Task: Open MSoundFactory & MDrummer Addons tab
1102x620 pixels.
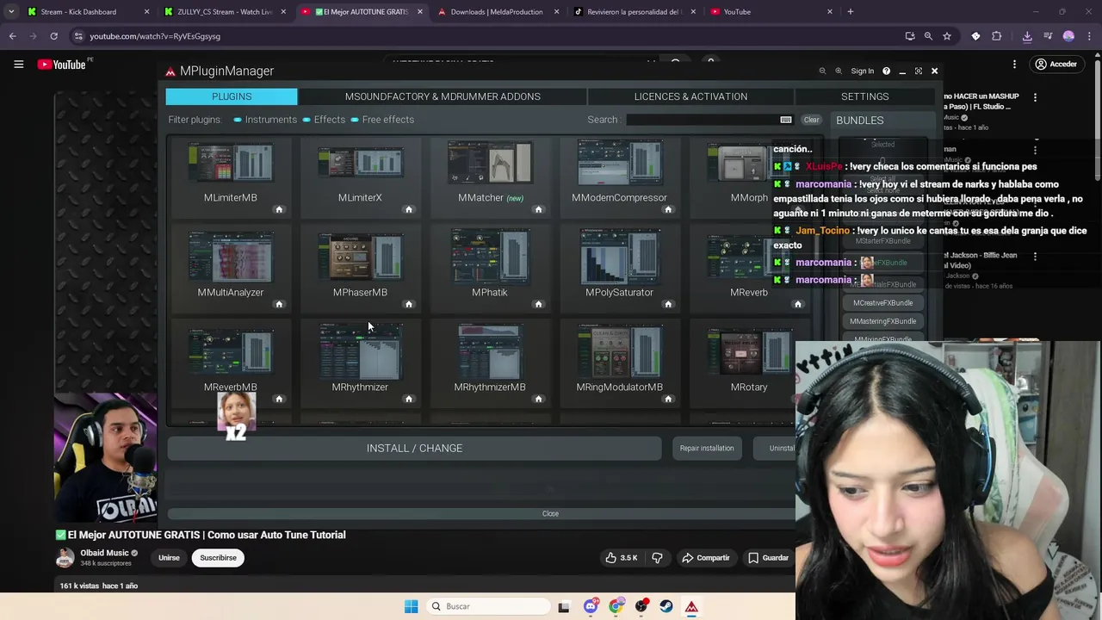Action: pyautogui.click(x=443, y=96)
